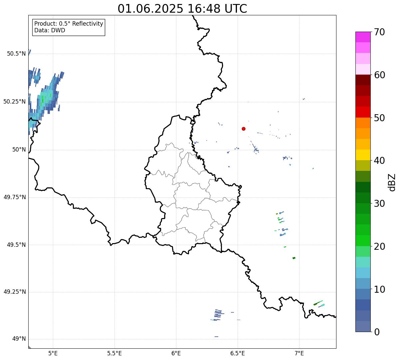Screen dimensions: 400x360
Task: Pick the olive colorbar segment just below 40
Action: (363, 166)
